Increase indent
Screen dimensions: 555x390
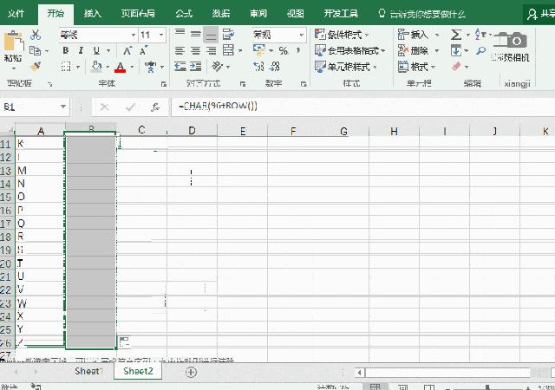(x=195, y=66)
